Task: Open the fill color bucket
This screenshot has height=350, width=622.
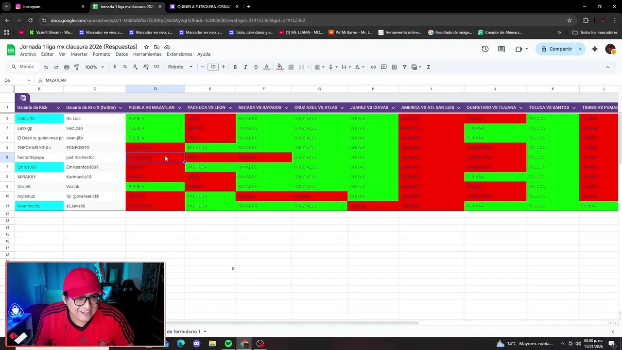Action: 280,67
